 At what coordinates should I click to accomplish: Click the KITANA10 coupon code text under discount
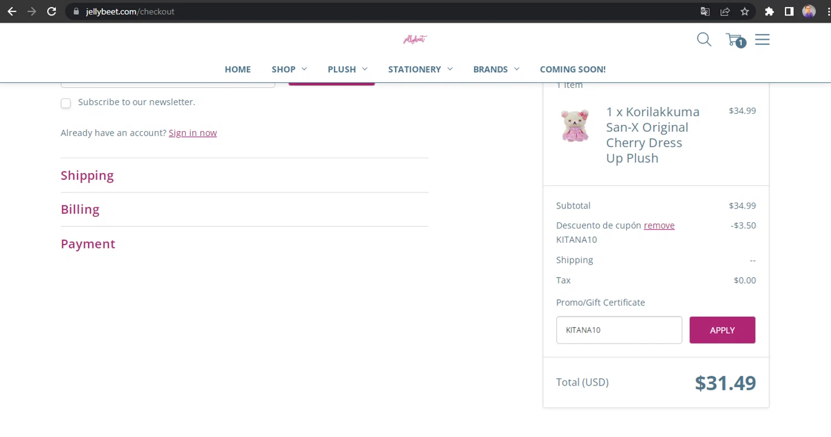[x=577, y=240]
